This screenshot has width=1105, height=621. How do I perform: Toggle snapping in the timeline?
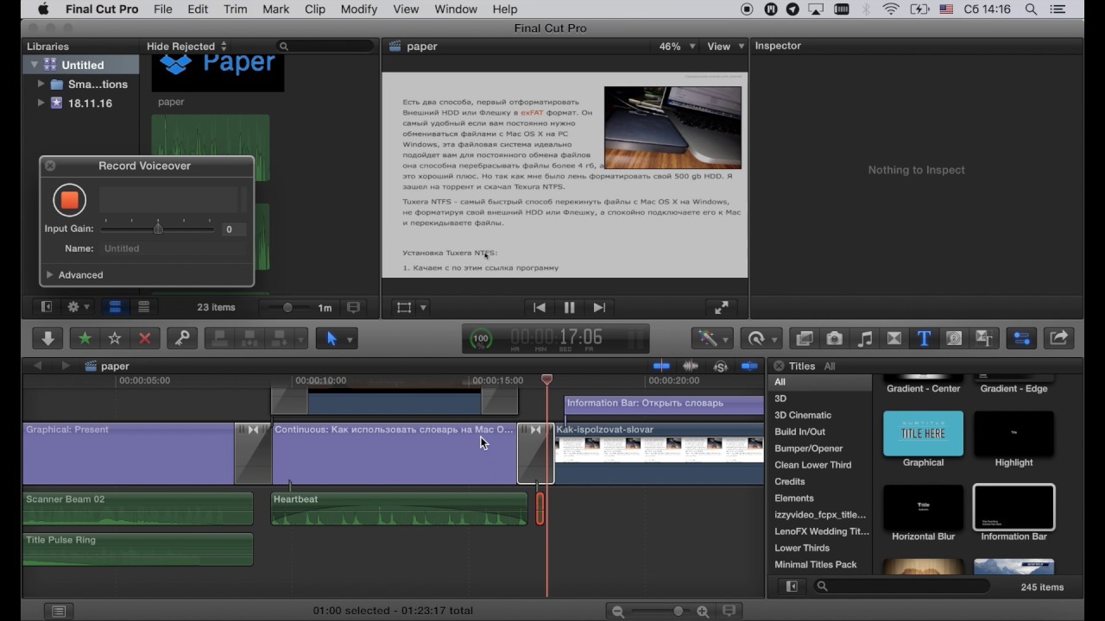749,367
